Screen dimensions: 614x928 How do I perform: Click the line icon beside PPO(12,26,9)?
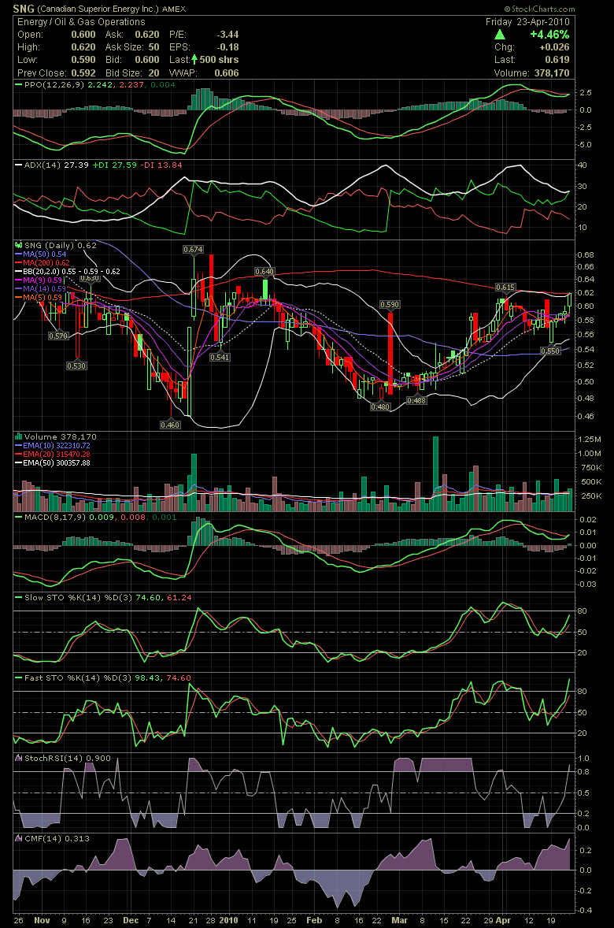(x=18, y=84)
